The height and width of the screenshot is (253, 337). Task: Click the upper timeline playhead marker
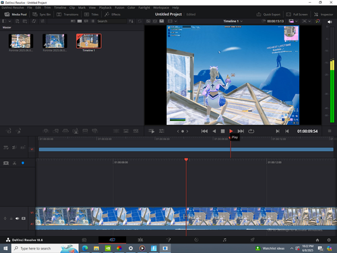pyautogui.click(x=231, y=138)
